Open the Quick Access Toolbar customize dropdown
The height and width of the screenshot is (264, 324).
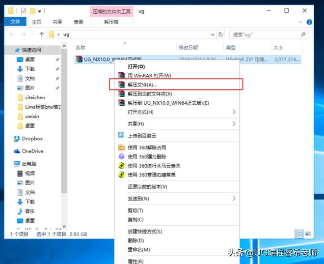(x=39, y=11)
